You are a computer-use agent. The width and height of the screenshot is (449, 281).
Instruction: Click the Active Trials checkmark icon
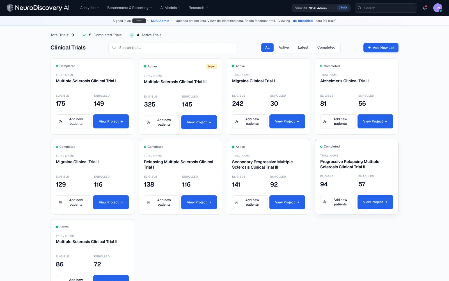[132, 35]
